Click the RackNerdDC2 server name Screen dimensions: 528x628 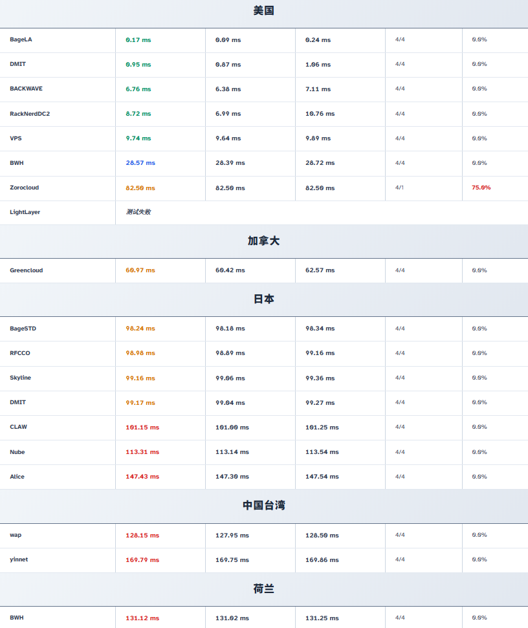tap(30, 114)
